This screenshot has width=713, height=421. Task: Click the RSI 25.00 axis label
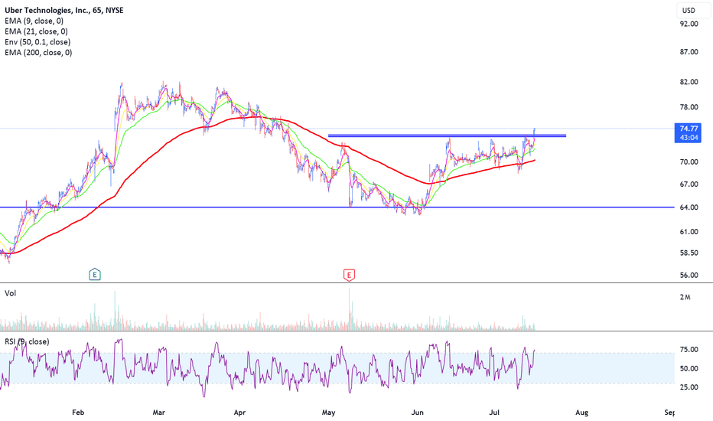[x=689, y=387]
